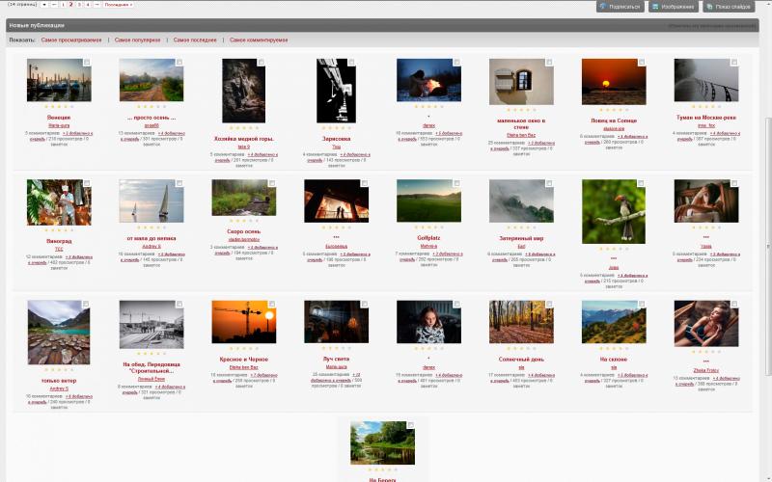Open the 'маленькое окно в стене' title link
772x482 pixels.
click(521, 123)
